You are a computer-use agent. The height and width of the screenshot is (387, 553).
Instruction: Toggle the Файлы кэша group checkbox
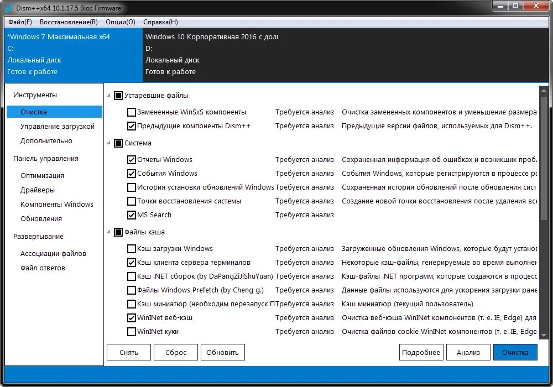[x=118, y=232]
